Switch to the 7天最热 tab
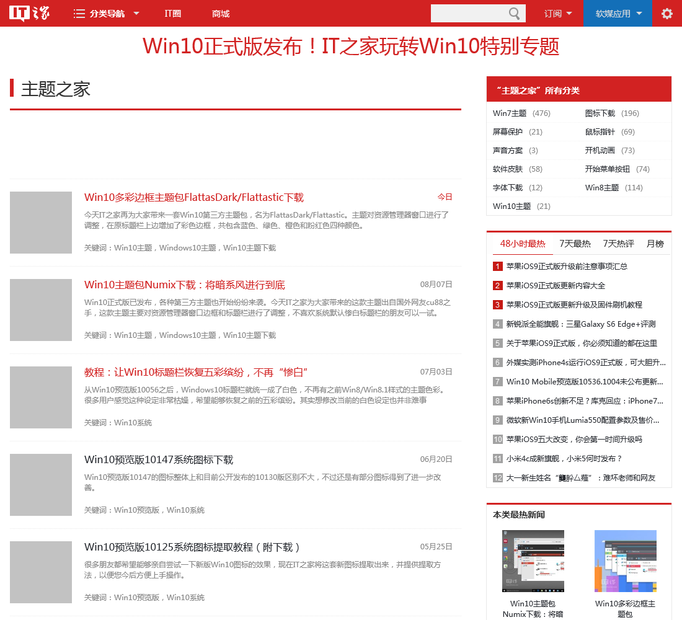Image resolution: width=682 pixels, height=620 pixels. point(575,244)
